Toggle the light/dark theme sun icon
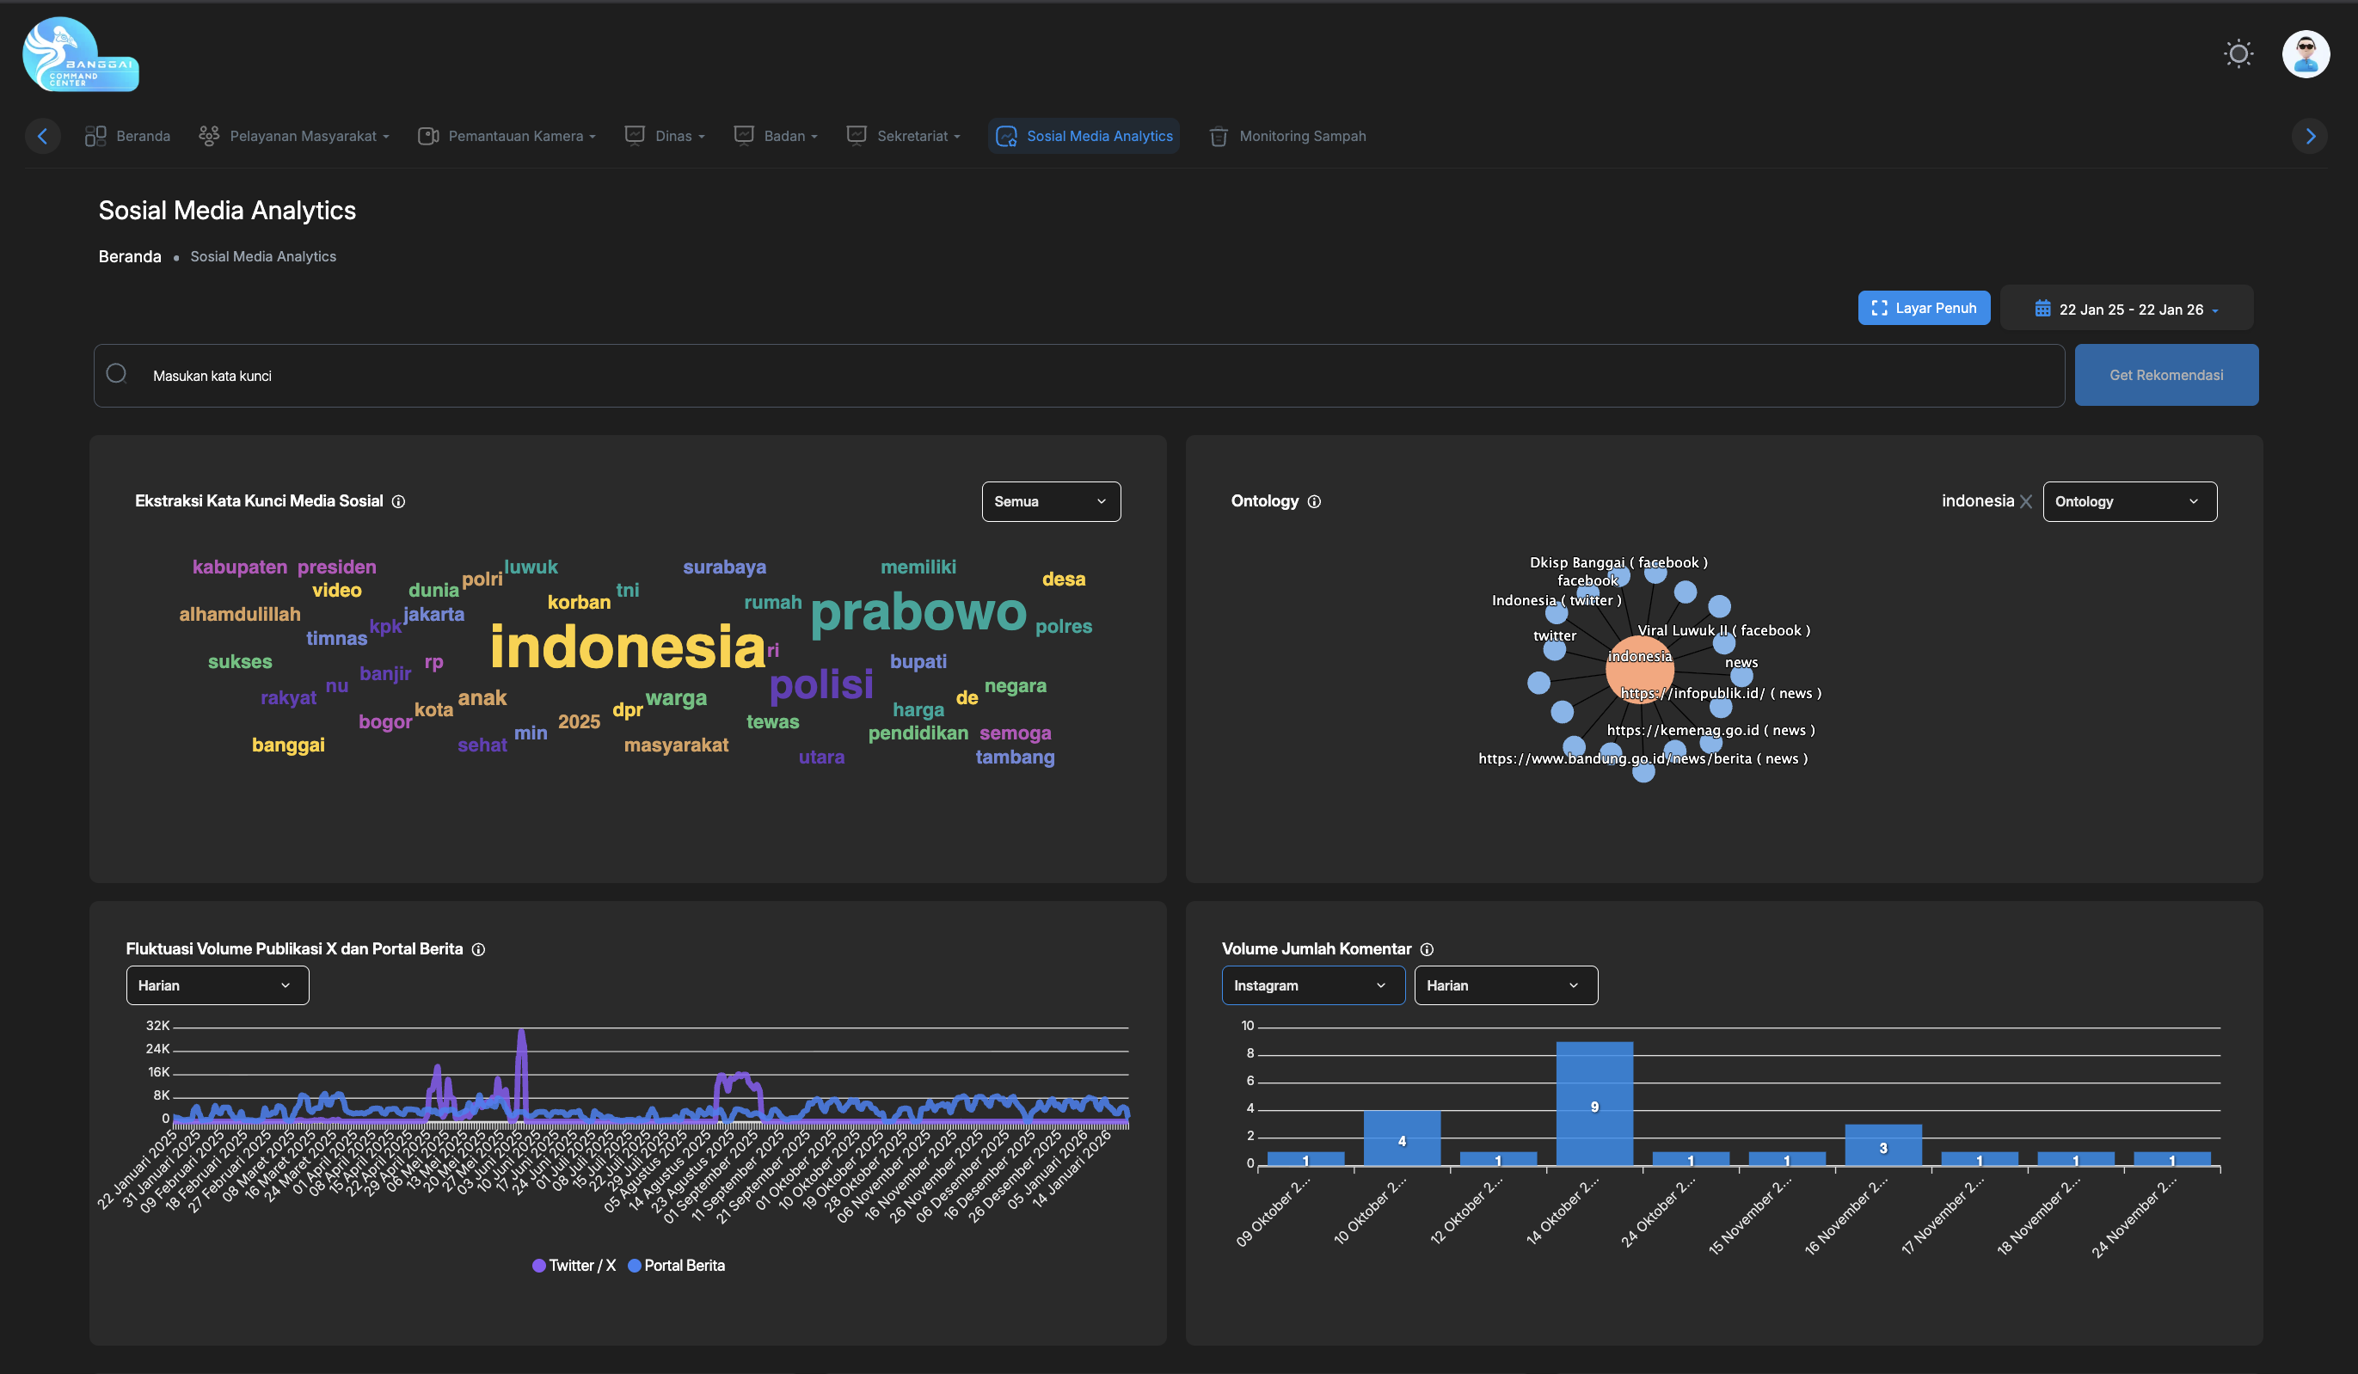Screen dimensions: 2358x1374 [2238, 53]
